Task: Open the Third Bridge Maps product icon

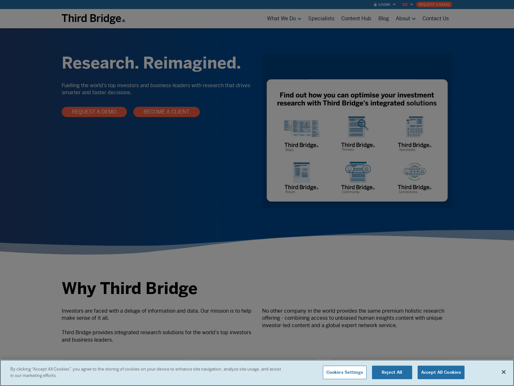Action: [x=301, y=128]
